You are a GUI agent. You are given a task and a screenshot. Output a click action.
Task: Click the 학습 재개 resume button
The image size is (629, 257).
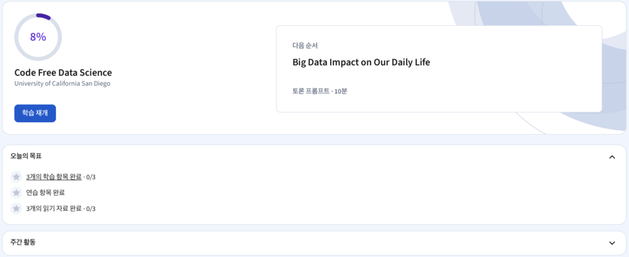point(35,113)
